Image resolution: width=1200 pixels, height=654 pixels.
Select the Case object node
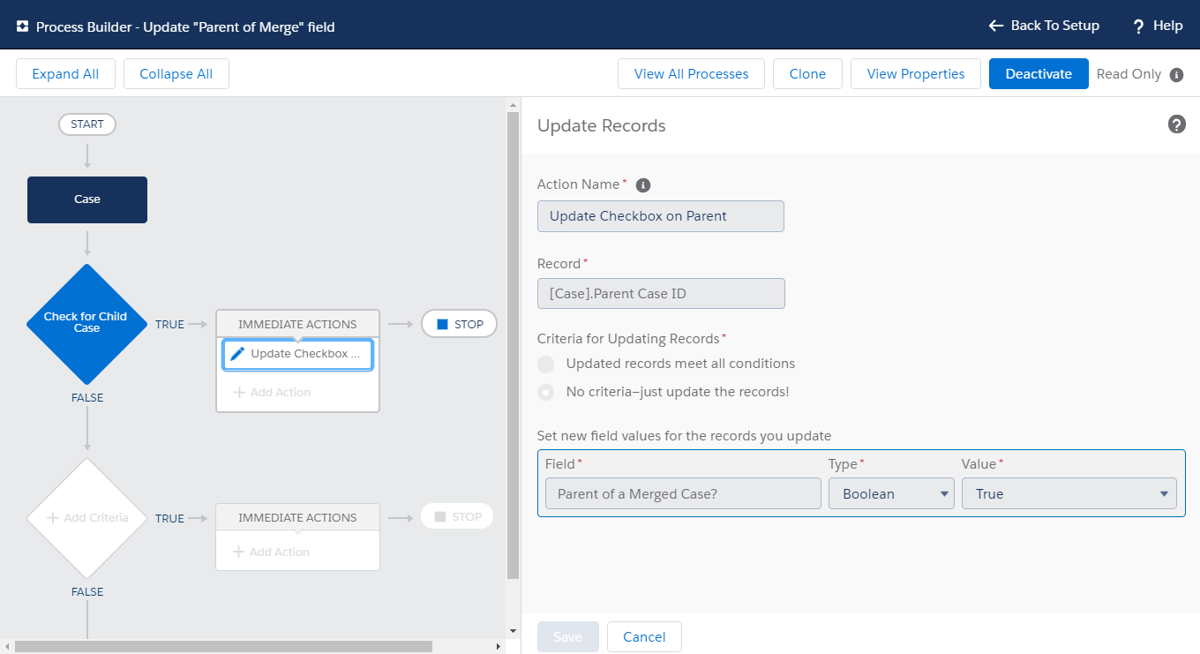coord(87,199)
